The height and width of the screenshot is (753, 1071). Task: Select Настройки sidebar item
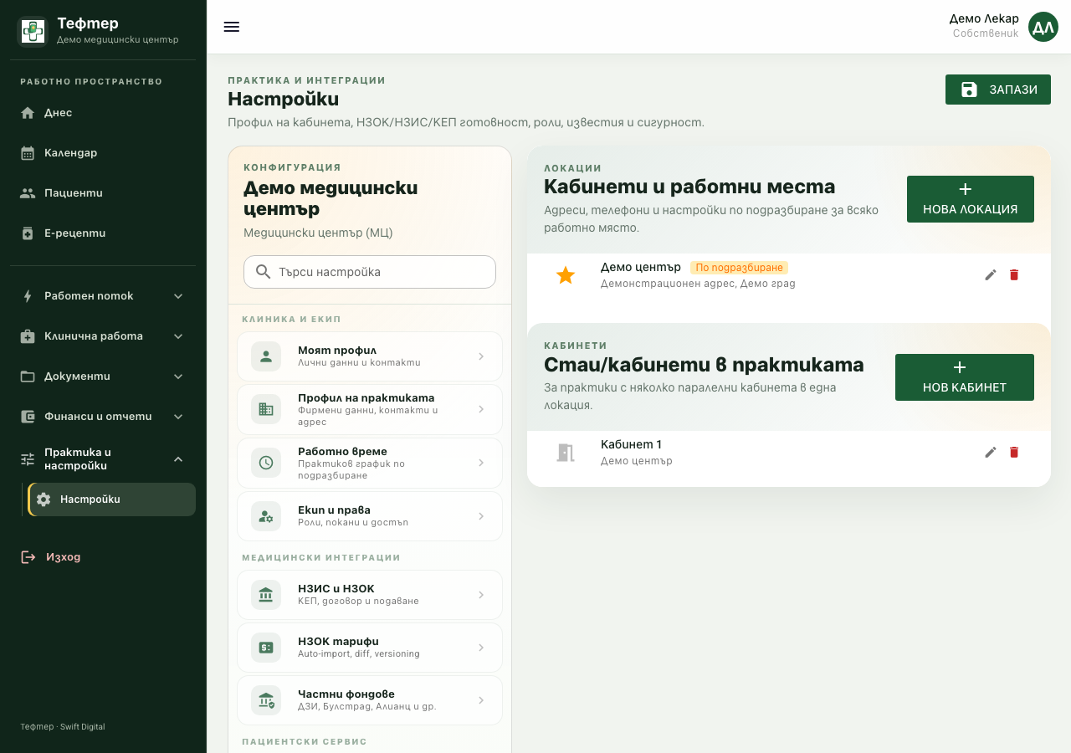(112, 499)
